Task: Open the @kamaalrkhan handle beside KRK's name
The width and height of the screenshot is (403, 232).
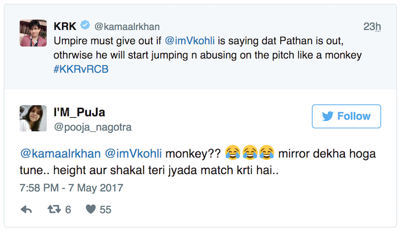Action: 127,26
